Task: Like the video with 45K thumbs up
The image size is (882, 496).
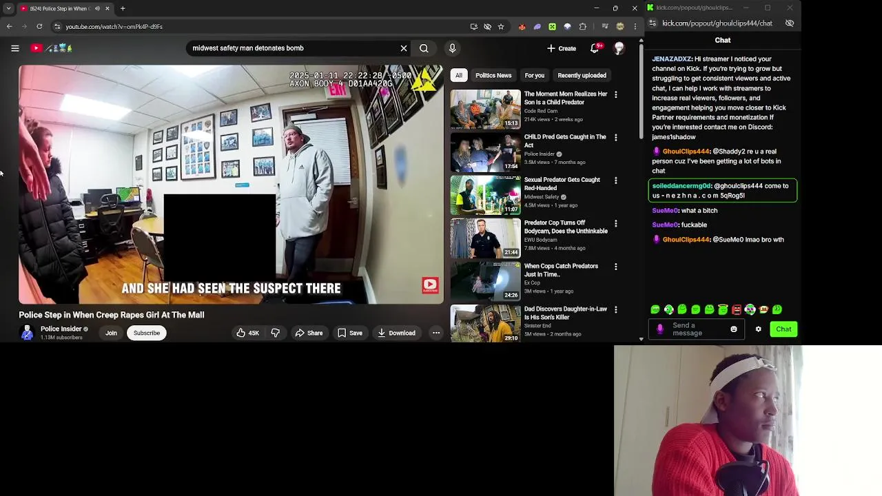Action: 247,333
